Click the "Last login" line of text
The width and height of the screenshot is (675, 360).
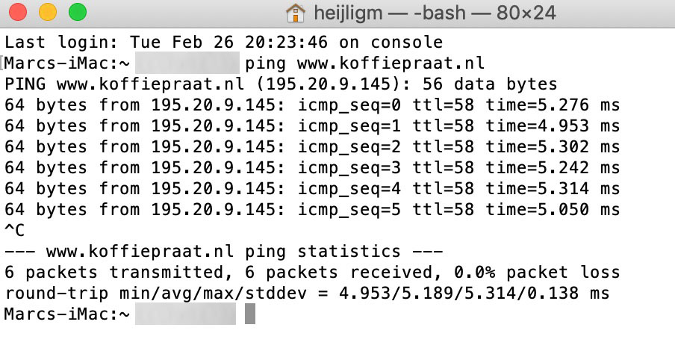click(x=223, y=42)
